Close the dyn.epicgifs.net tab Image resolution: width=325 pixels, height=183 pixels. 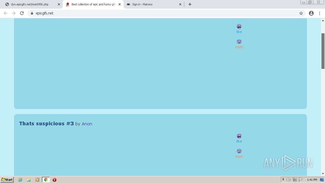pos(59,4)
